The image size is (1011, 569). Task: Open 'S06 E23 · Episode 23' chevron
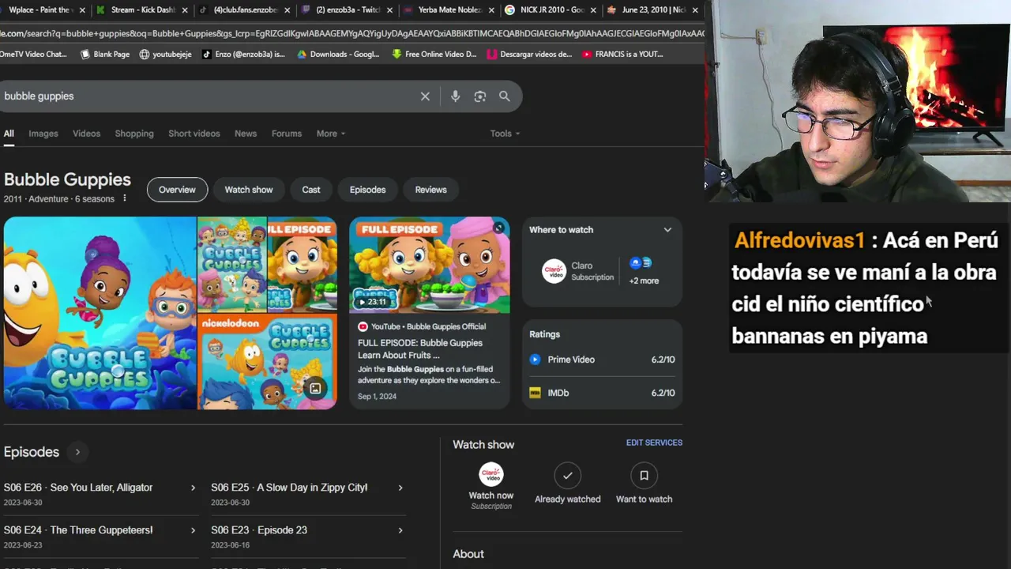(400, 530)
